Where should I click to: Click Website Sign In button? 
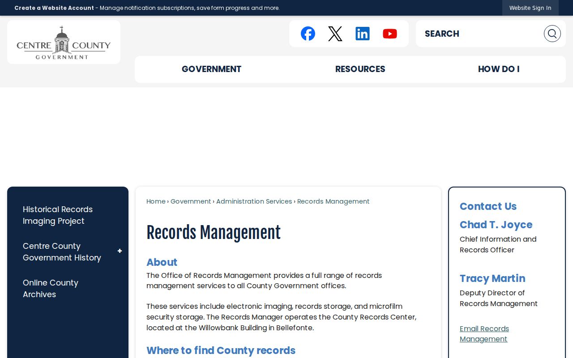point(530,8)
